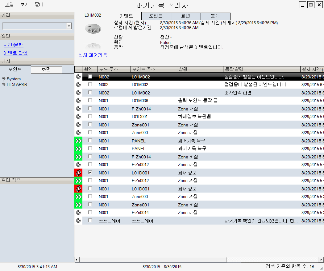Screen dimensions: 324x271
Task: Click the smoke detector device image under L01M002
Action: 93,29
